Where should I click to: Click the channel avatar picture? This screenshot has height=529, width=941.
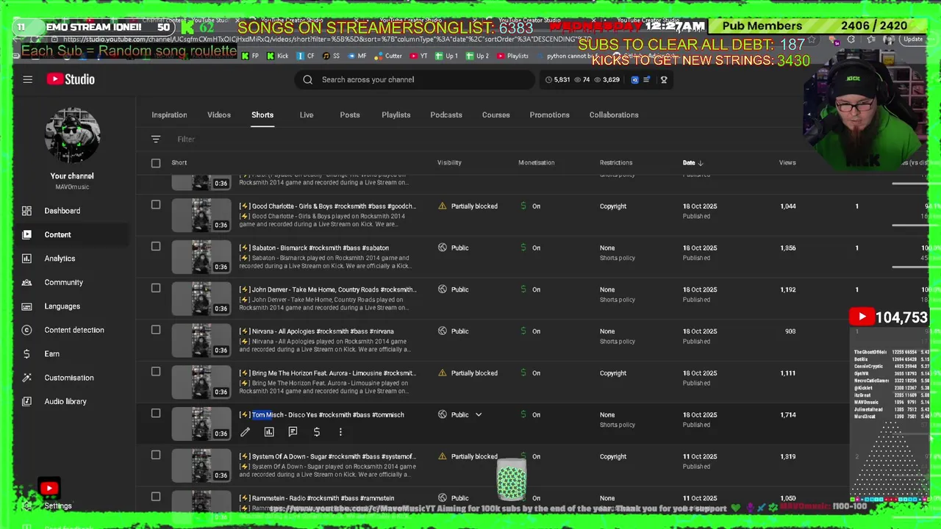click(x=72, y=136)
